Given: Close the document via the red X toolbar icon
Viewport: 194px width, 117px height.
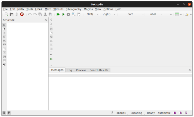Looking at the screenshot, I should coord(22,14).
